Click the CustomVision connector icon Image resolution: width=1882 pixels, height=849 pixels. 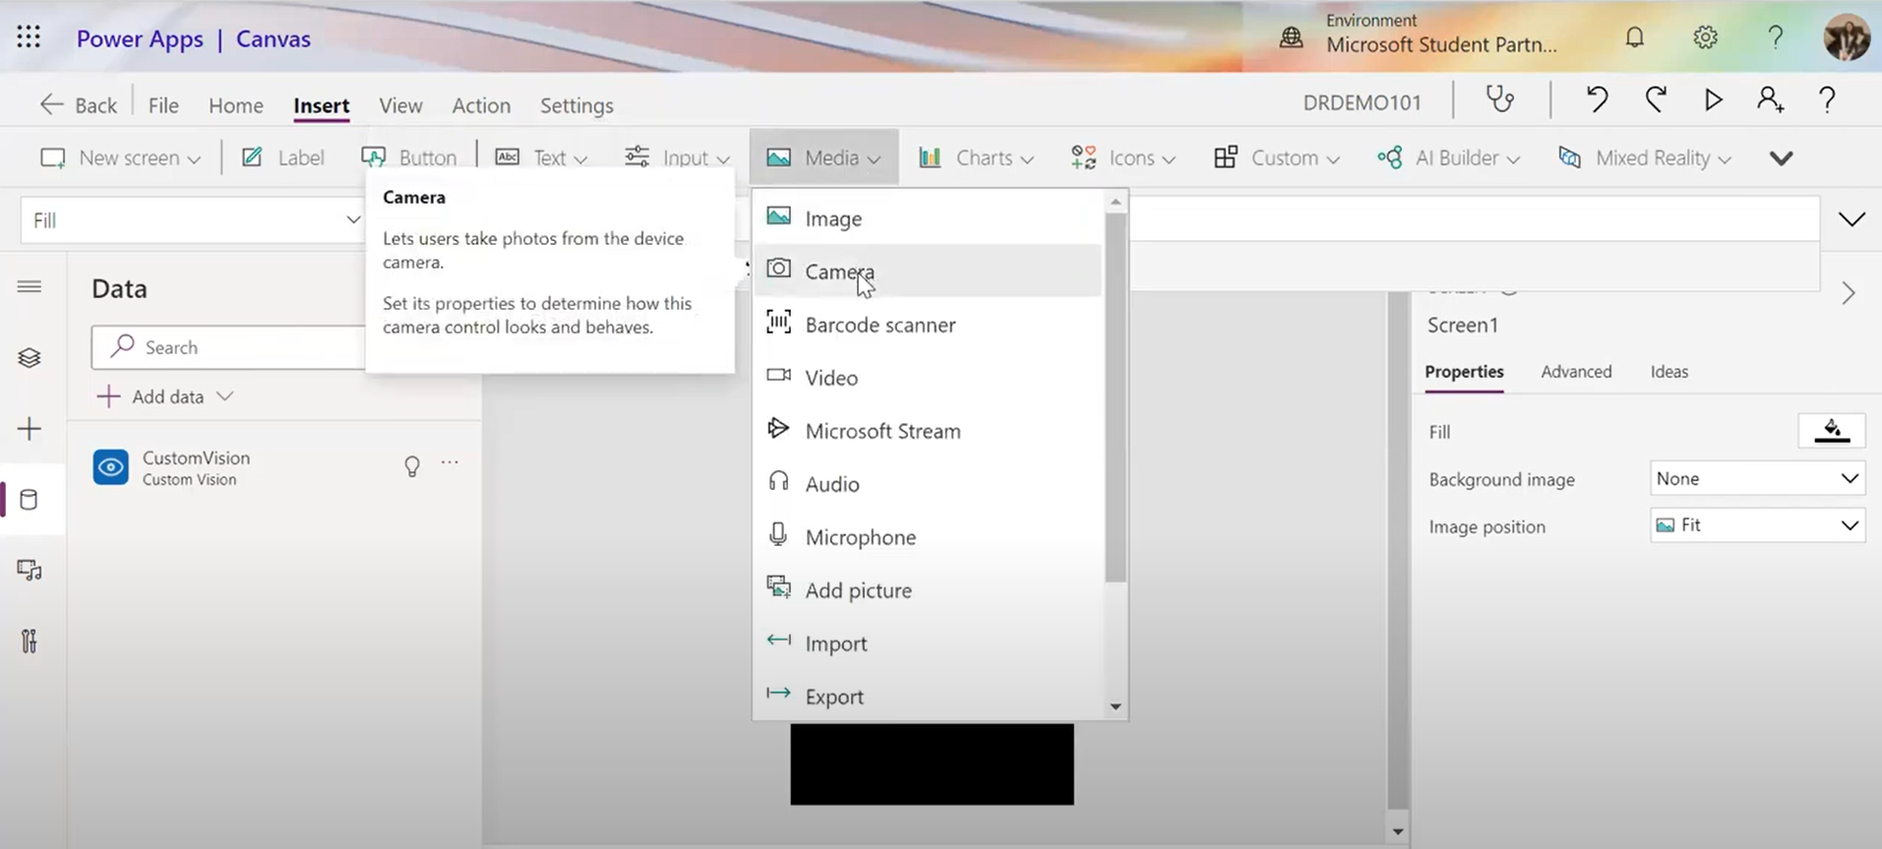point(110,467)
